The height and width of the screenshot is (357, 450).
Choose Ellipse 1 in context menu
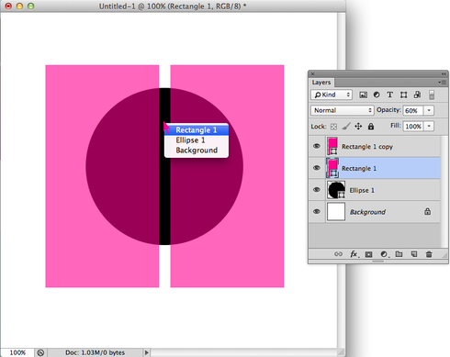[197, 140]
